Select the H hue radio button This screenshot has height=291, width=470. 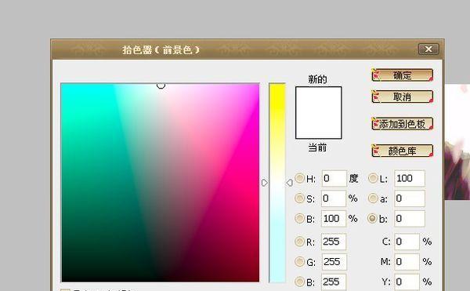[x=299, y=178]
